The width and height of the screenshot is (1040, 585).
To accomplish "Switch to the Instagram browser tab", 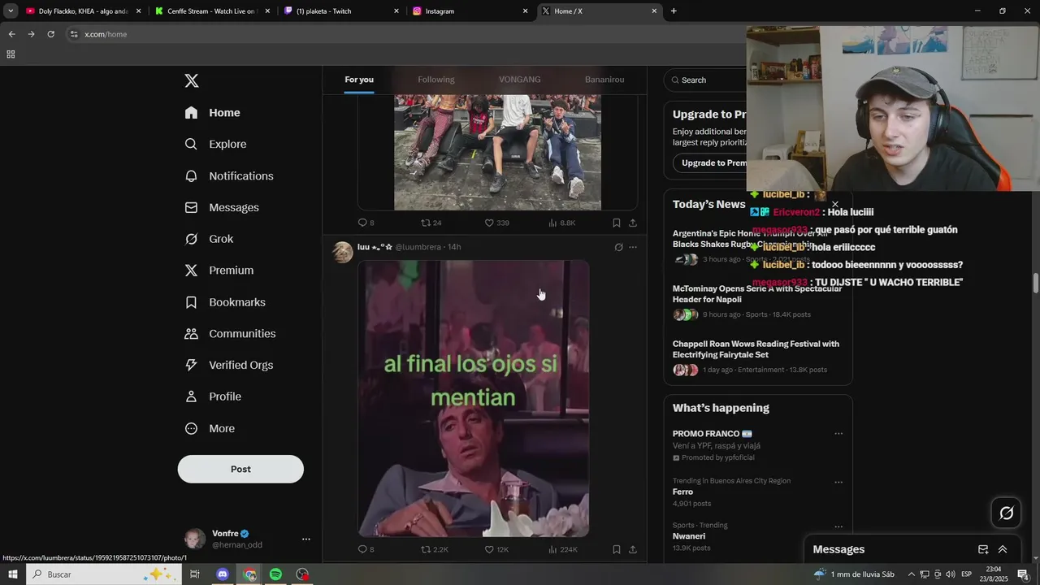I will (x=470, y=11).
